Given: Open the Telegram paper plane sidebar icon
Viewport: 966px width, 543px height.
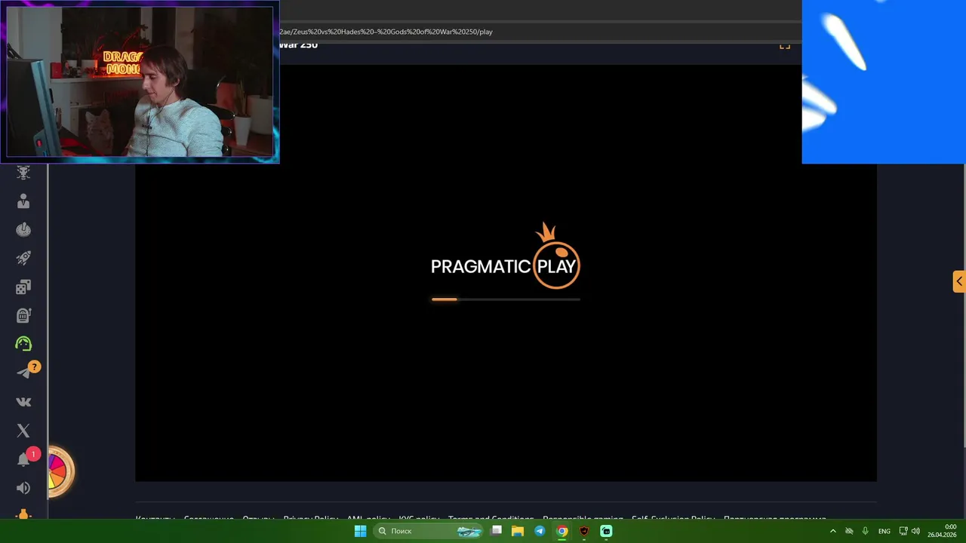Looking at the screenshot, I should pos(24,373).
